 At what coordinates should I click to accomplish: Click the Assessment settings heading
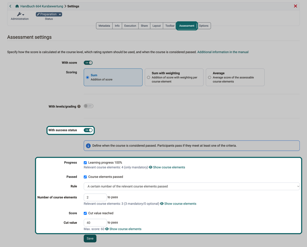29,37
